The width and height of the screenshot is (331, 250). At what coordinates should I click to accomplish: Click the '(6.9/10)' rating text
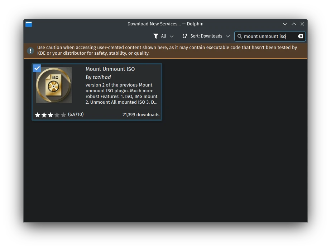tap(76, 114)
